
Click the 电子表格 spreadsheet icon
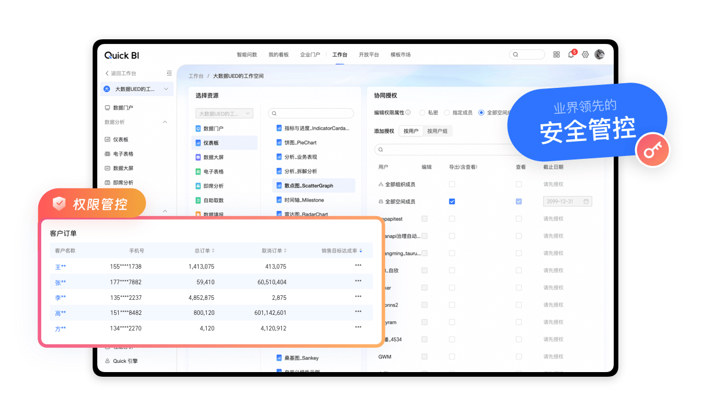pyautogui.click(x=198, y=171)
